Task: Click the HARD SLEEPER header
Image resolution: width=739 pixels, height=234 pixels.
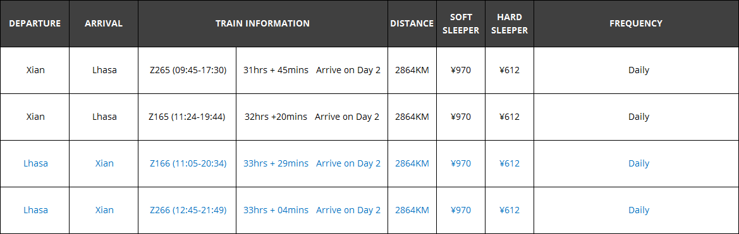Action: 510,23
